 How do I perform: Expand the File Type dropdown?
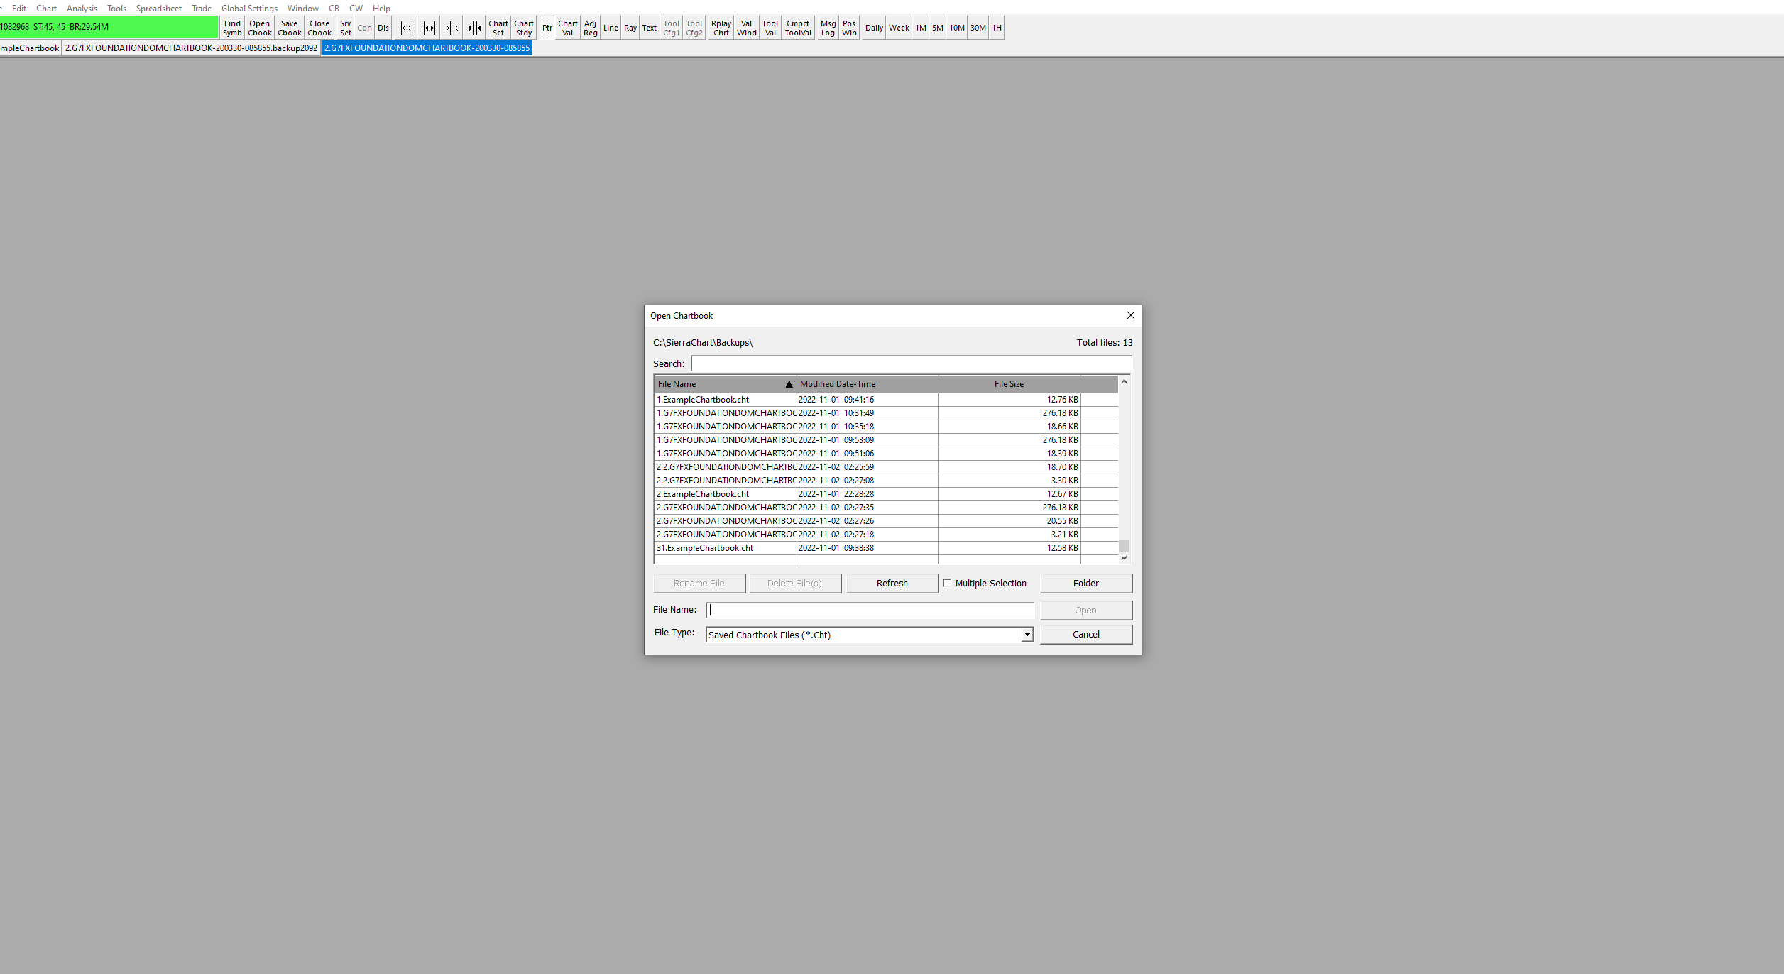coord(1027,635)
